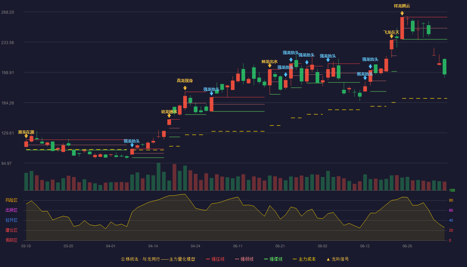The width and height of the screenshot is (467, 267).
Task: Click the large red candlestick under 祥龙腾云
Action: click(x=402, y=28)
